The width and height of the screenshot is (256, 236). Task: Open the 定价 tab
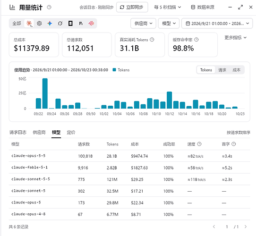point(71,132)
